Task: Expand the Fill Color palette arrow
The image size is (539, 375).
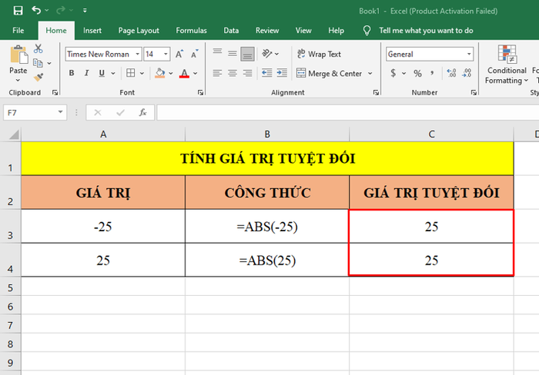Action: [x=171, y=73]
